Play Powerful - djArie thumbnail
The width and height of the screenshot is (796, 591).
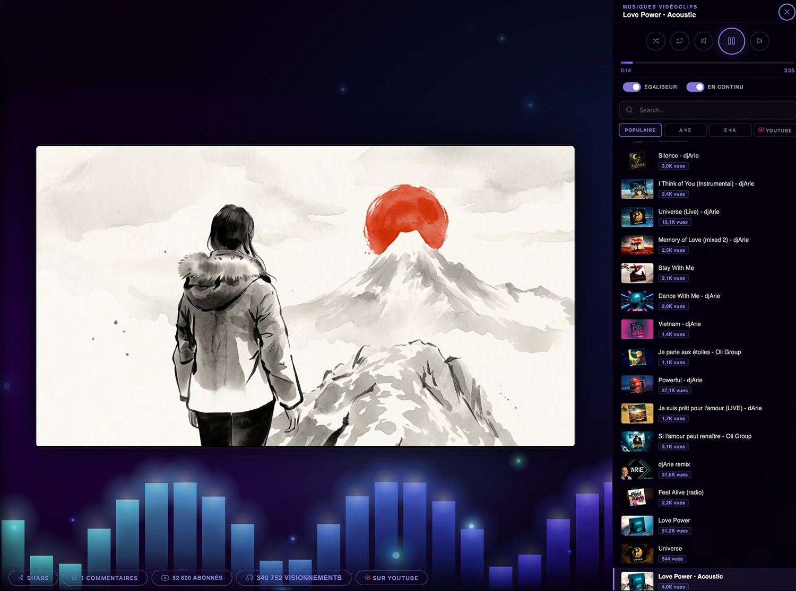(x=637, y=385)
